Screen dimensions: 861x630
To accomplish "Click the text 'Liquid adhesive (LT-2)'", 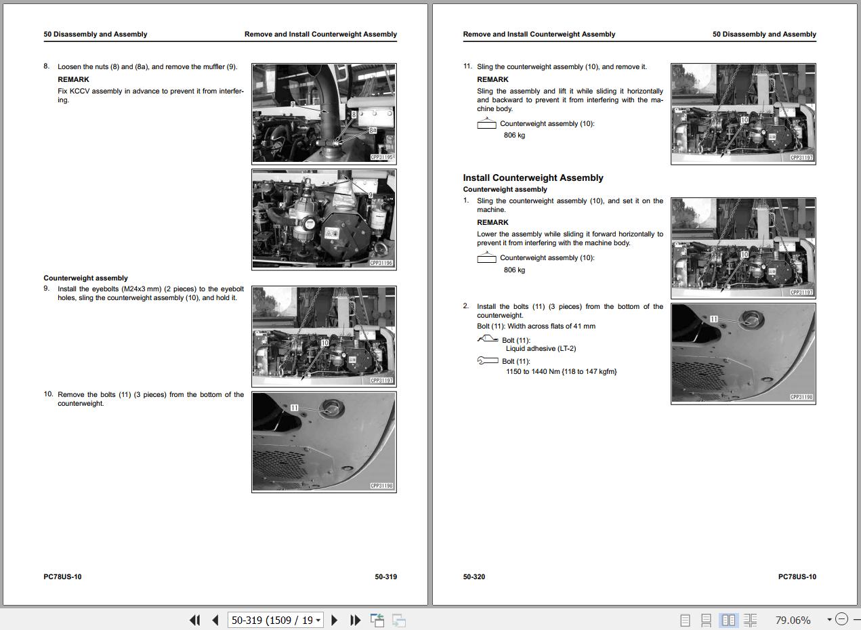I will 541,348.
